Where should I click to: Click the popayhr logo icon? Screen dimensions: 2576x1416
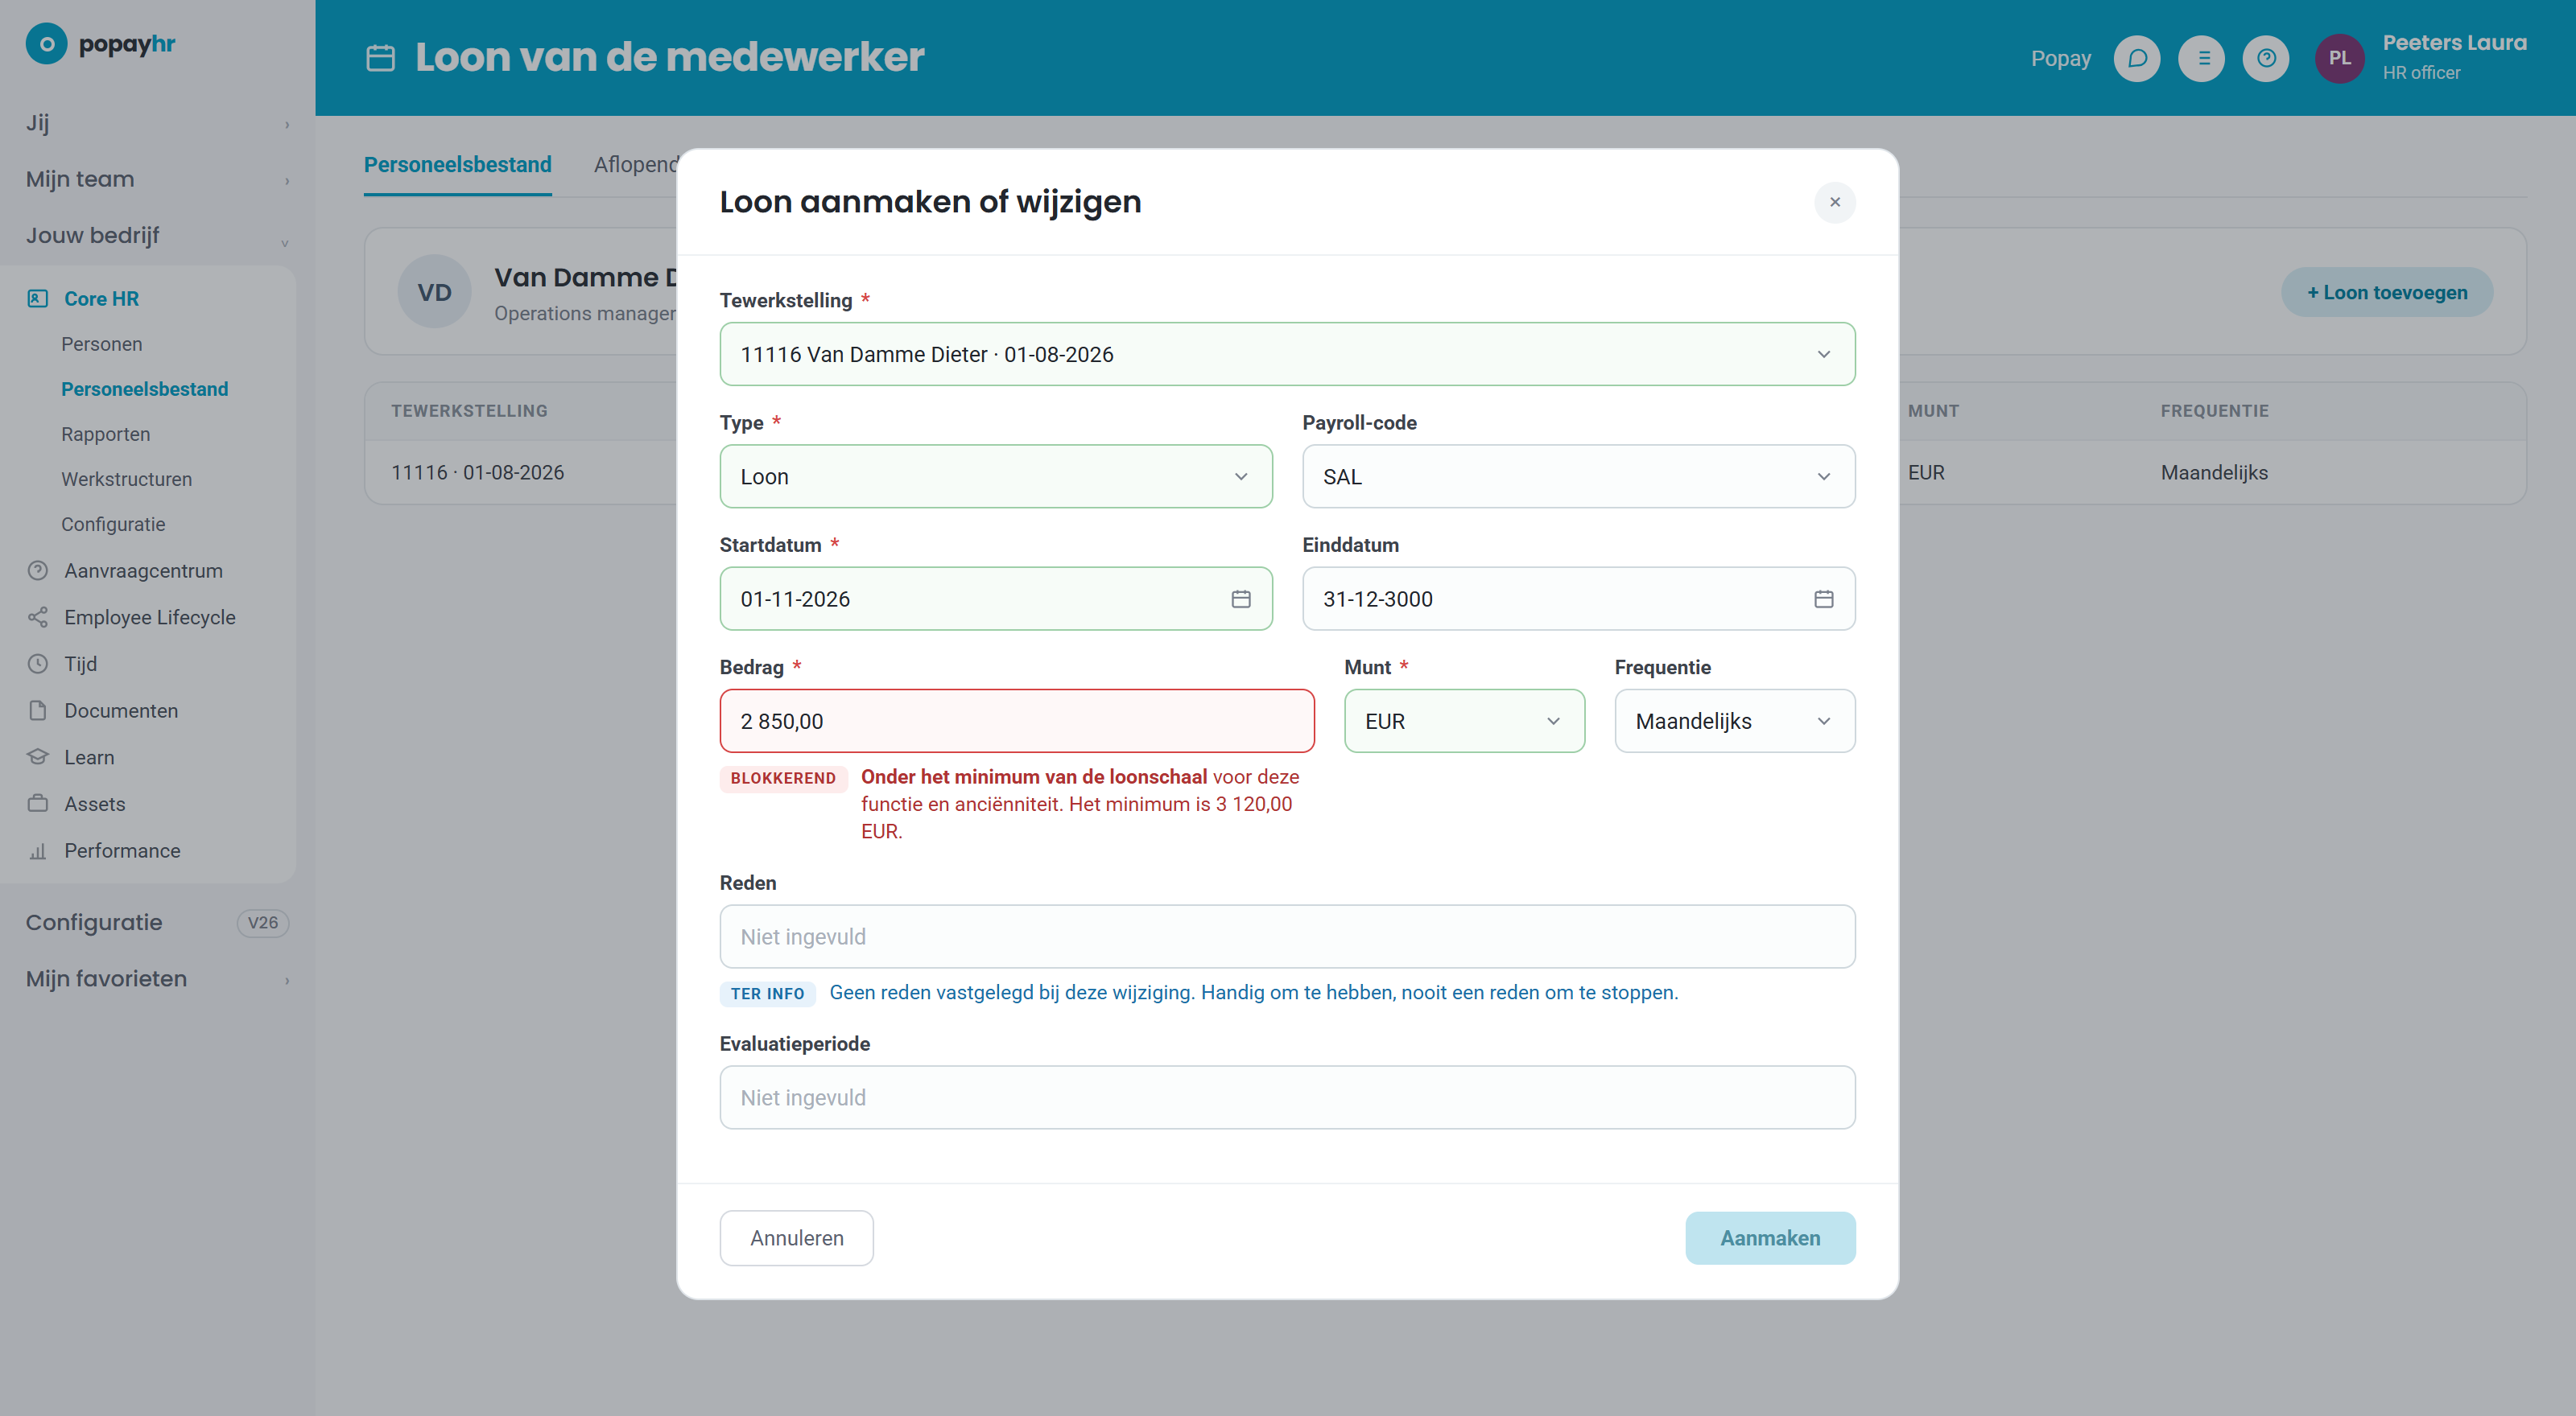point(46,44)
